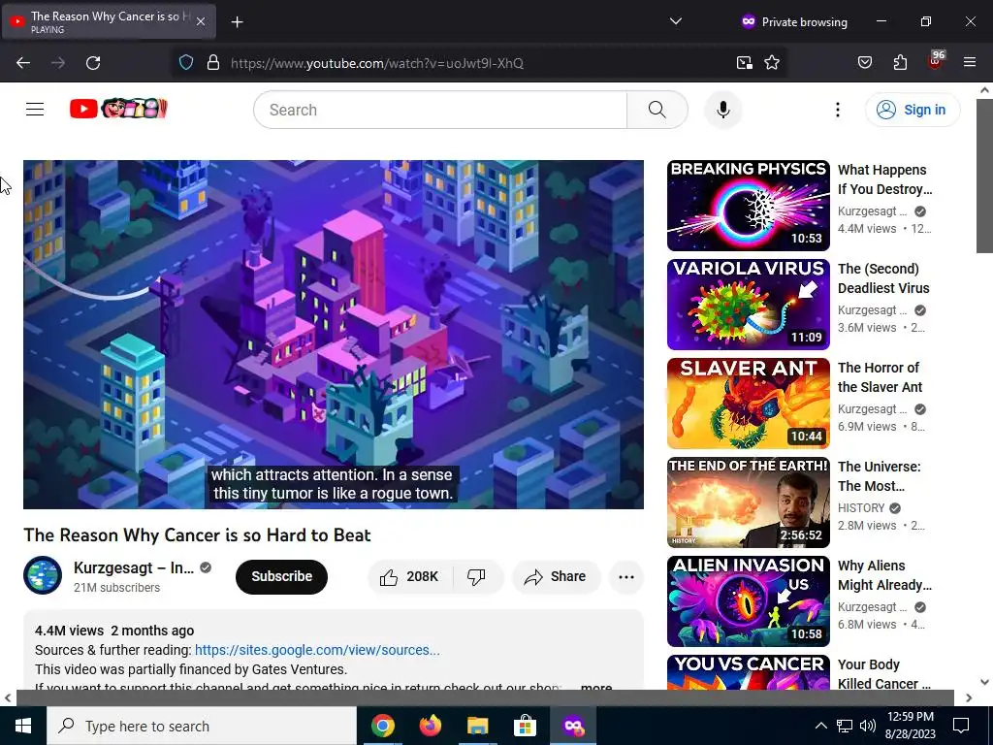This screenshot has height=745, width=993.
Task: Open 'Your Body Killed Cancer' title
Action: pos(884,674)
